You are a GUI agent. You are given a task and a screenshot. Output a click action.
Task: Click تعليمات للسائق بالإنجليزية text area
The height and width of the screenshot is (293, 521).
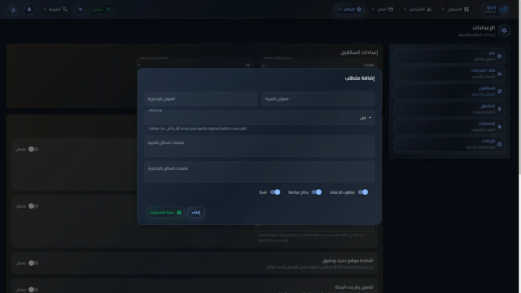point(259,172)
